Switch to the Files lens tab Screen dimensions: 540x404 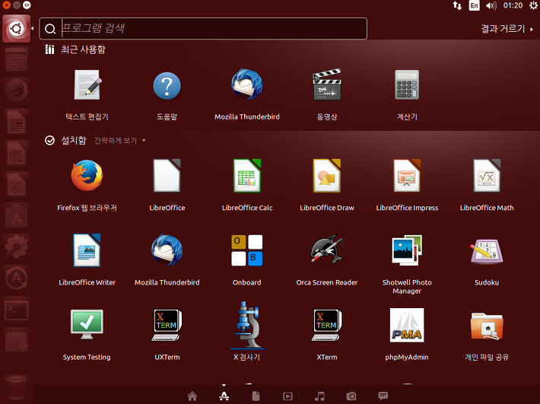tap(256, 396)
